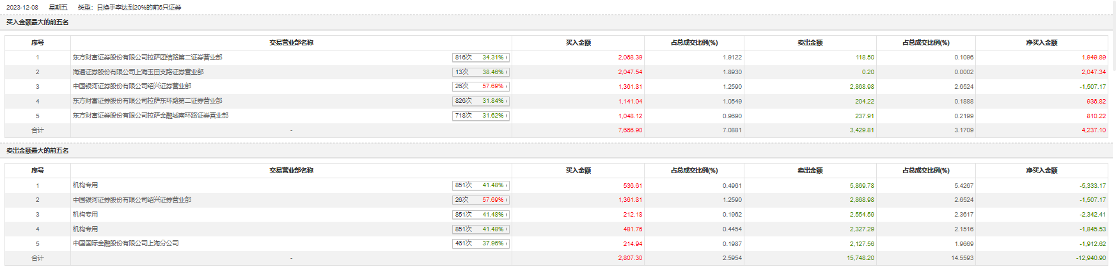This screenshot has height=269, width=1116.
Task: Open 中国国际金融 上海分公司 link
Action: [x=125, y=243]
